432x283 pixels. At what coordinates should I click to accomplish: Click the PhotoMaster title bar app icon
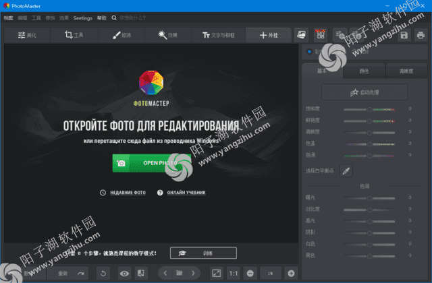[6, 6]
